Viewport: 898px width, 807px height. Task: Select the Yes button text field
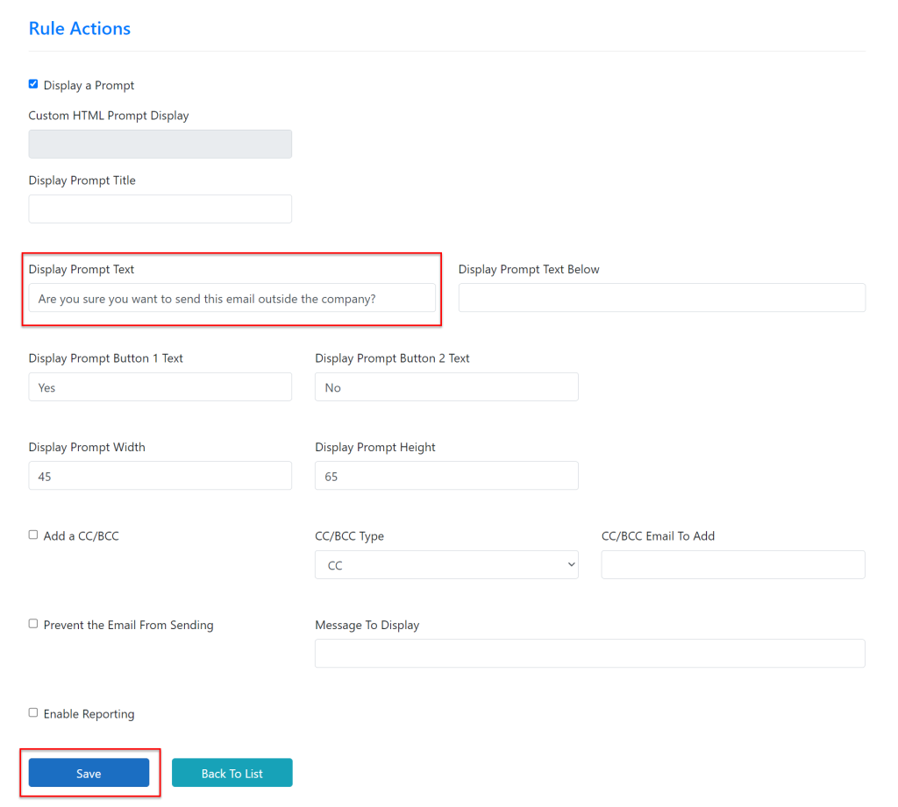pyautogui.click(x=160, y=386)
